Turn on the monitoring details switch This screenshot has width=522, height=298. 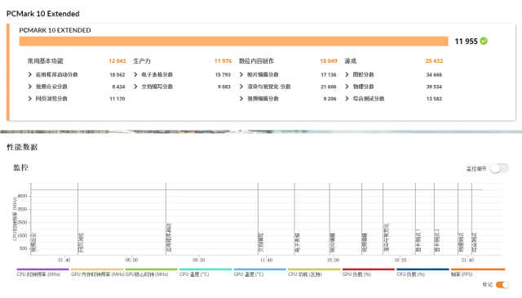[499, 169]
